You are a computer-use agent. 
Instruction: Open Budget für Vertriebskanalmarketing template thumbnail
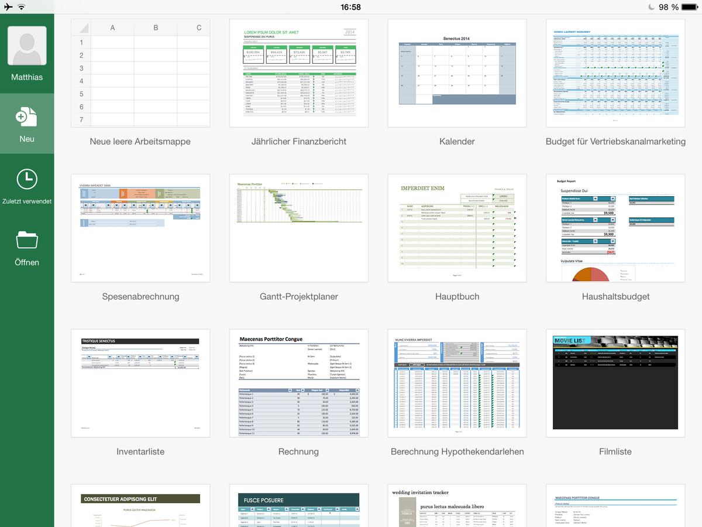point(615,73)
